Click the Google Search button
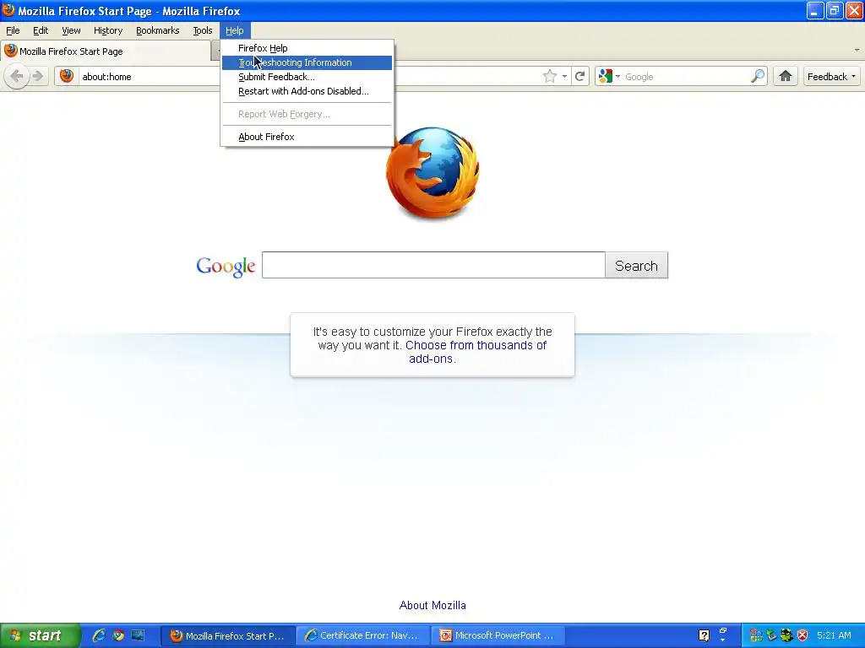 636,266
